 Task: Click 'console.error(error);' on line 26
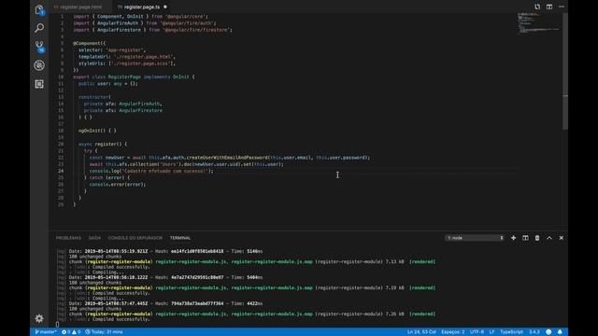118,185
